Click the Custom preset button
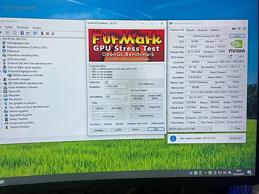 [x=146, y=116]
